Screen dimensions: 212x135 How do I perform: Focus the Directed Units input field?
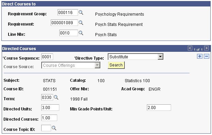(x=50, y=107)
